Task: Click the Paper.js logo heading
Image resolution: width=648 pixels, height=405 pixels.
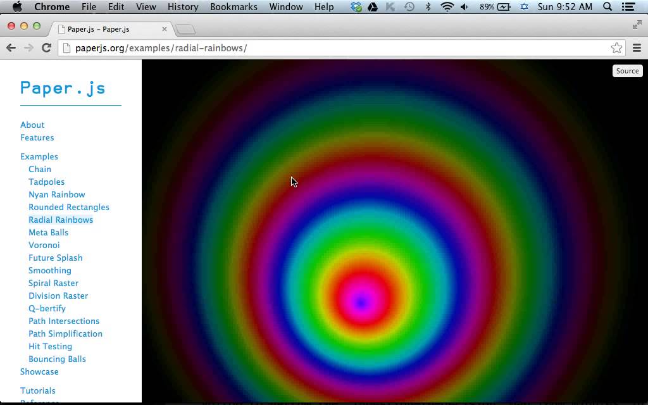Action: tap(63, 88)
